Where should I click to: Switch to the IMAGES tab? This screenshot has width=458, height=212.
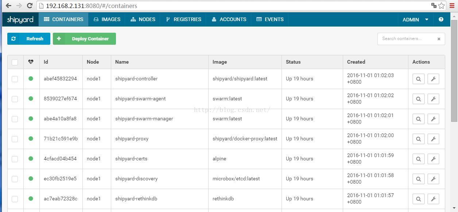click(107, 19)
